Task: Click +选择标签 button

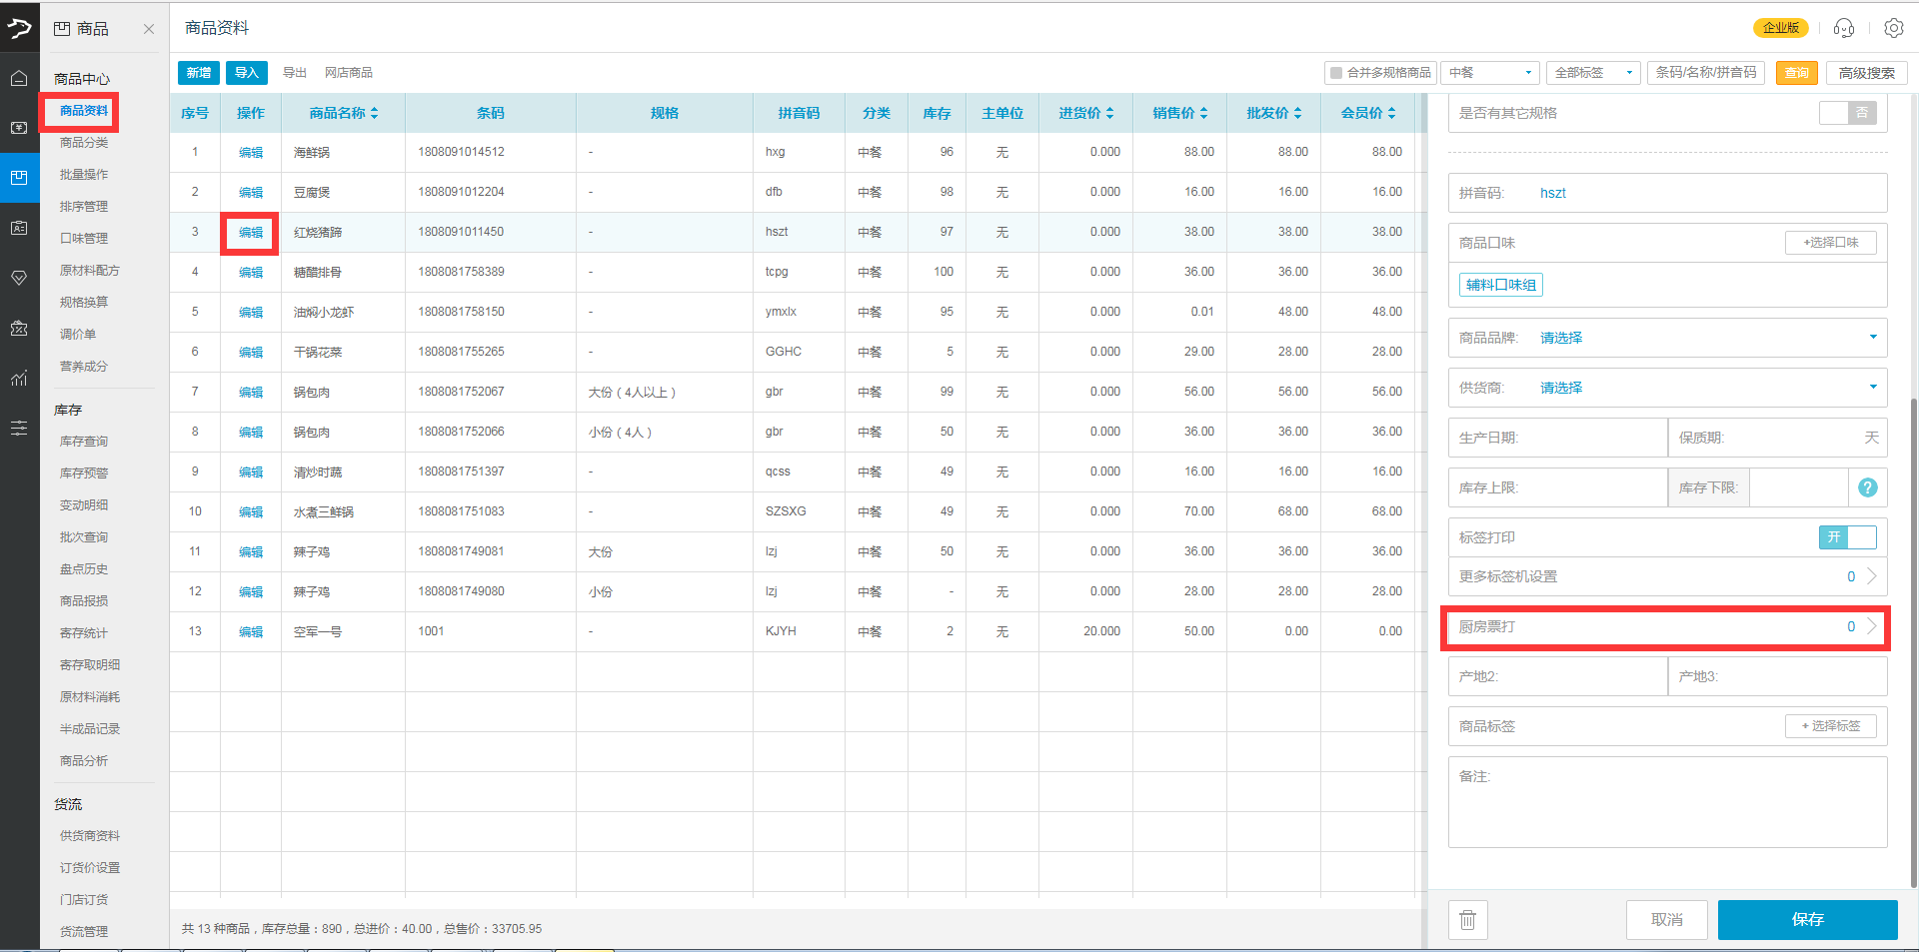Action: (1831, 726)
